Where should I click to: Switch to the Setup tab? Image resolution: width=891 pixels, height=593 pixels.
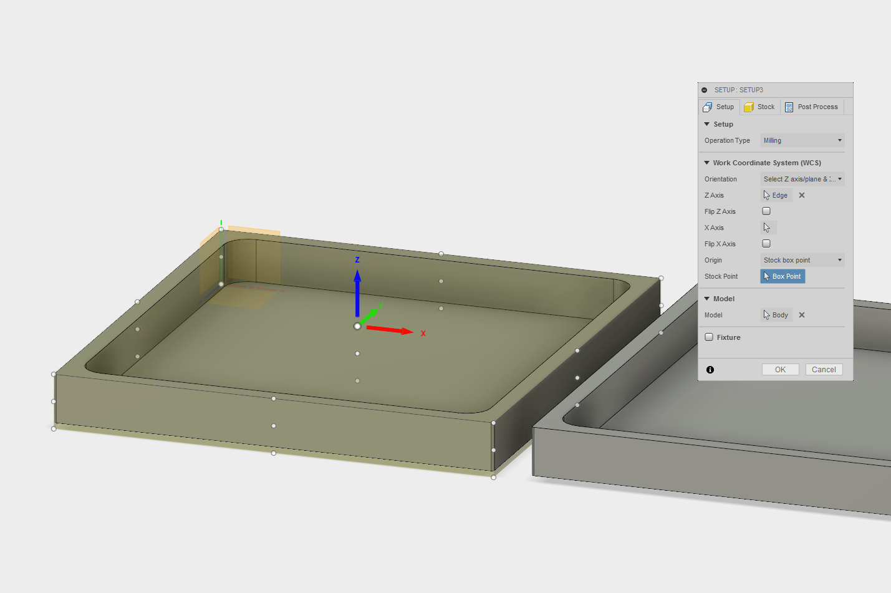pyautogui.click(x=719, y=107)
